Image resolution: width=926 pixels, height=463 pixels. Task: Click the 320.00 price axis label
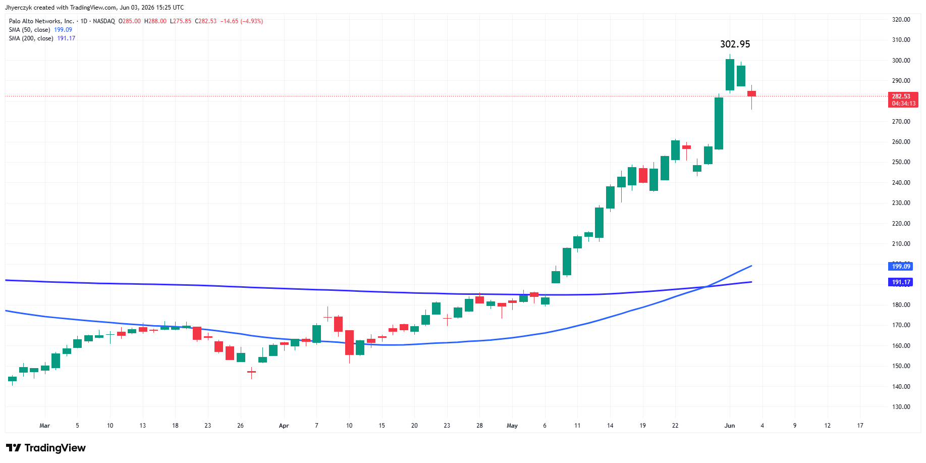pos(901,20)
